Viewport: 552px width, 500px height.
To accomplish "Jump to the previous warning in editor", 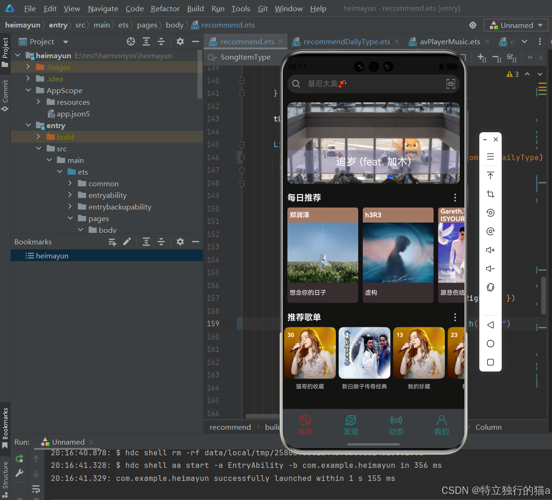I will tap(527, 74).
